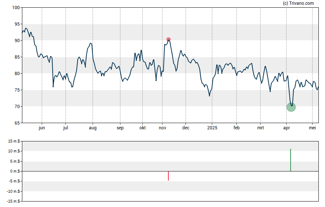Select the 'okt' month label

pos(143,128)
